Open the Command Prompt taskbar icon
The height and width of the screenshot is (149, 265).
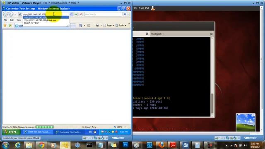(89, 145)
